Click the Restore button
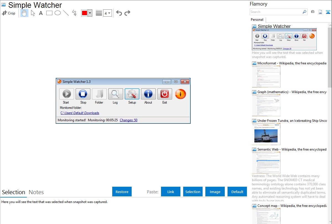This screenshot has height=224, width=332. (x=122, y=192)
